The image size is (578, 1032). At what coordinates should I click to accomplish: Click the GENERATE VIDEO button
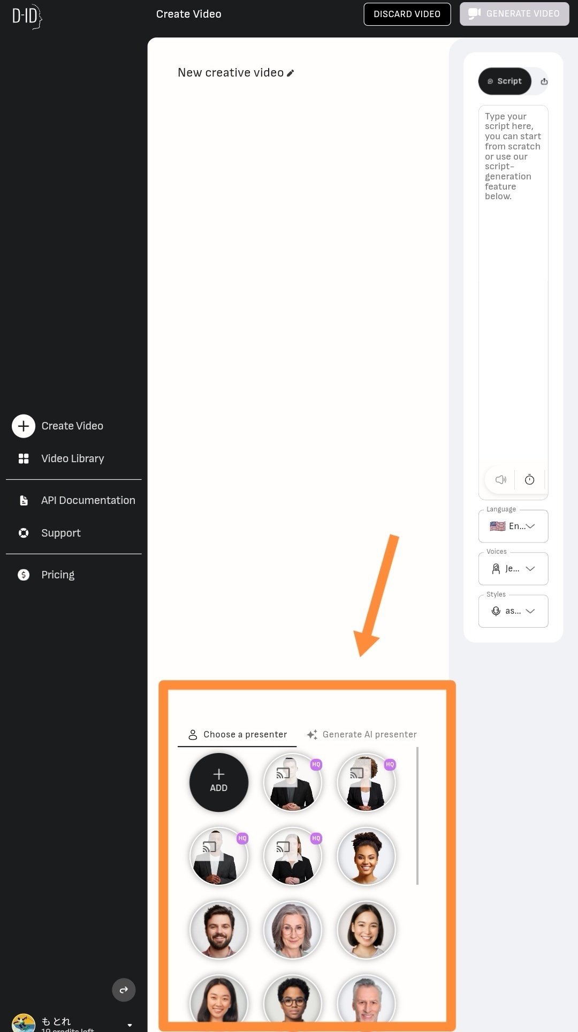[514, 14]
